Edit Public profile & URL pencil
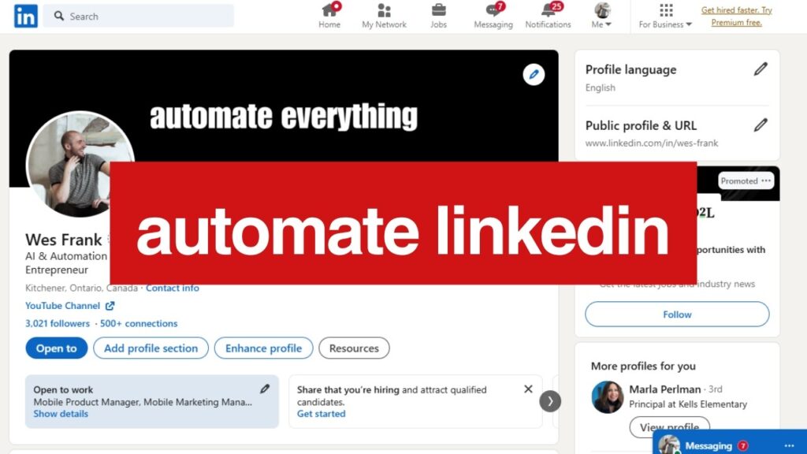This screenshot has height=454, width=807. 760,125
